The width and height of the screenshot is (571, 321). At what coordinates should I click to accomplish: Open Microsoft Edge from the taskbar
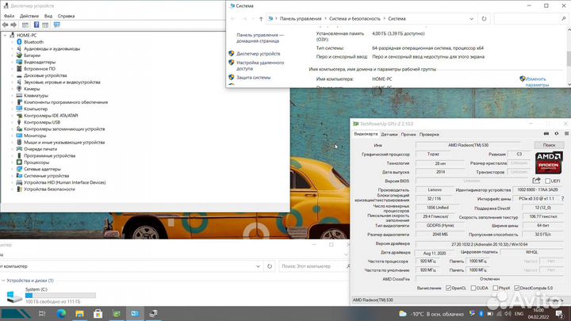pos(61,313)
